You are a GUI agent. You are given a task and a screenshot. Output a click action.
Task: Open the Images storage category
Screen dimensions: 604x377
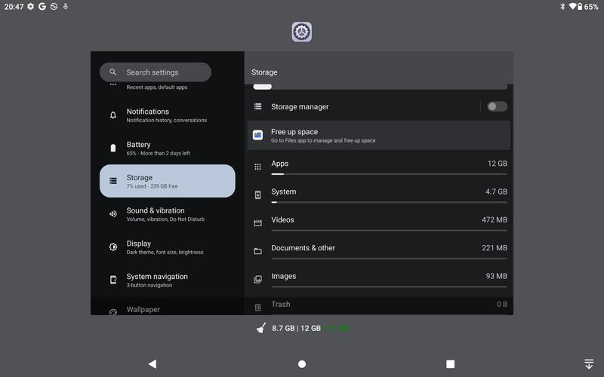click(379, 279)
